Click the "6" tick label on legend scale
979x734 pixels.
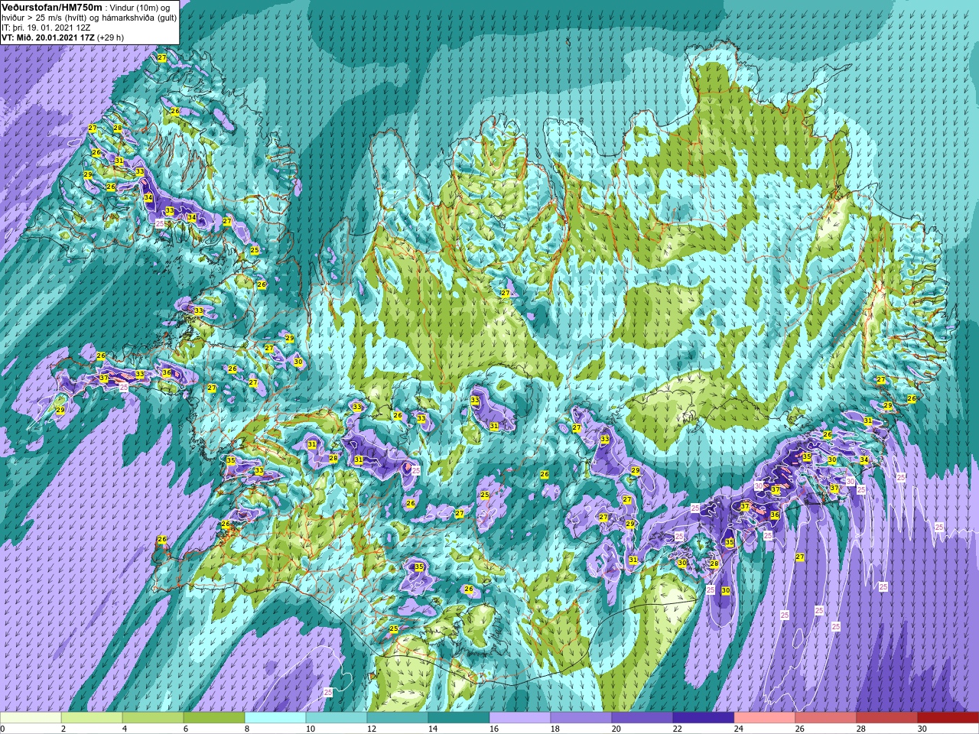[x=186, y=729]
